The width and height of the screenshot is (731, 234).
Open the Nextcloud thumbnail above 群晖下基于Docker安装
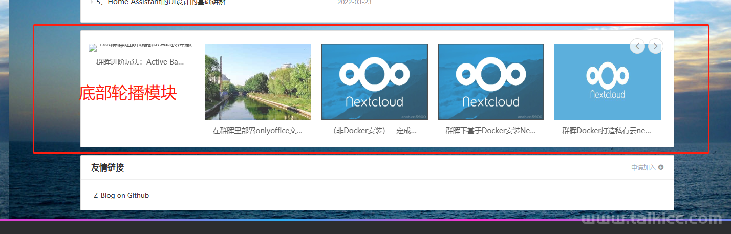491,82
